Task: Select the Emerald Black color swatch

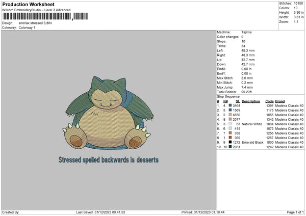Action: click(230, 142)
